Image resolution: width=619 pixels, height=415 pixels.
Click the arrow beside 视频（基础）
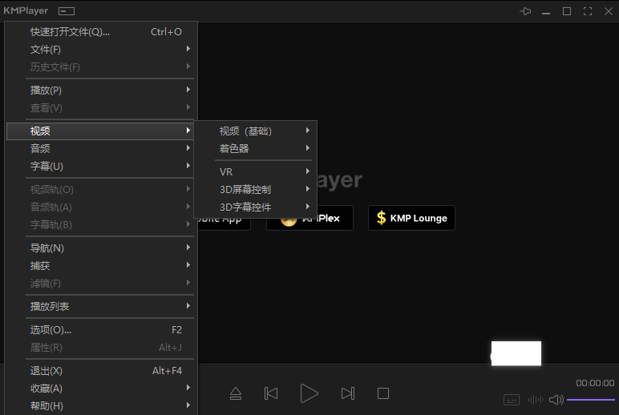click(x=308, y=130)
